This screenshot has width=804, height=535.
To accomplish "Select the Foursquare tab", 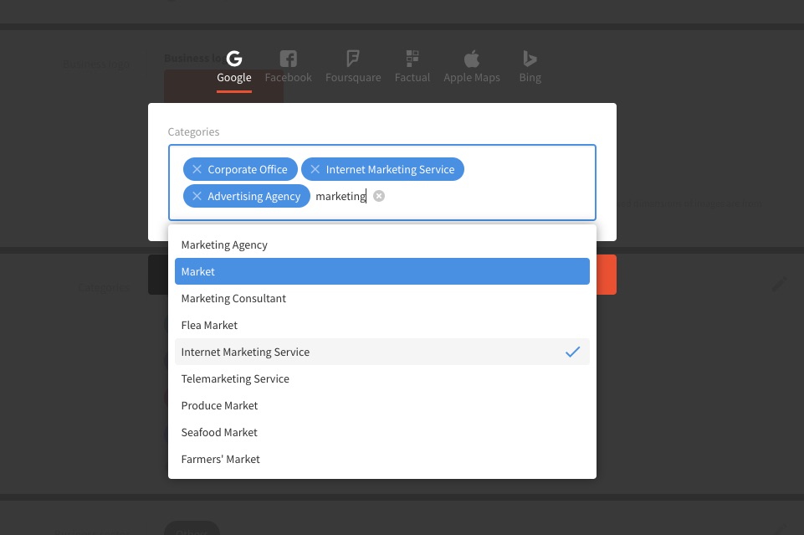I will tap(353, 67).
